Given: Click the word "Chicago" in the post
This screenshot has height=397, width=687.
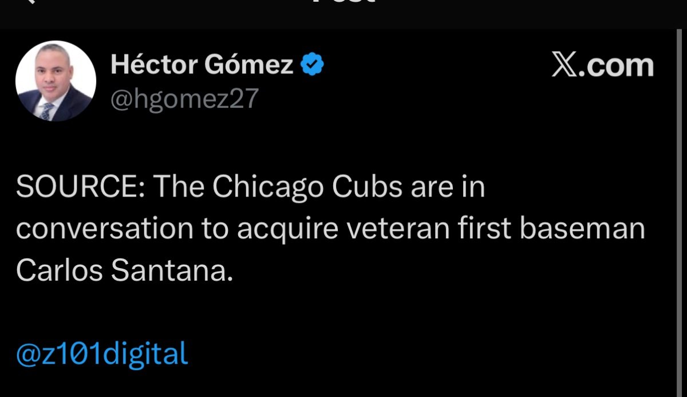Looking at the screenshot, I should [x=252, y=187].
